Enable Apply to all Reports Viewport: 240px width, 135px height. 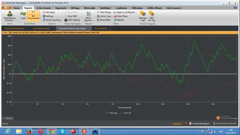(x=124, y=12)
